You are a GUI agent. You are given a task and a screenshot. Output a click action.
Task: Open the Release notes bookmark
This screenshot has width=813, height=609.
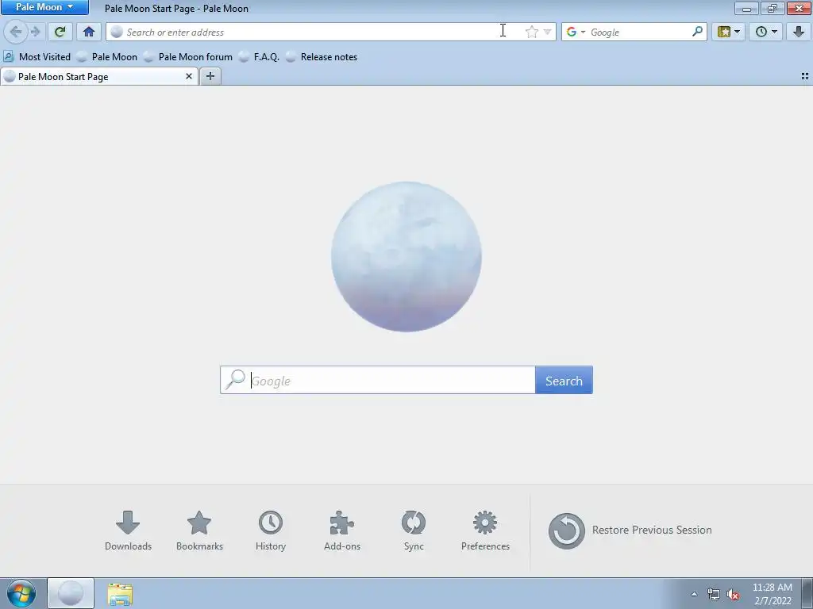coord(322,57)
